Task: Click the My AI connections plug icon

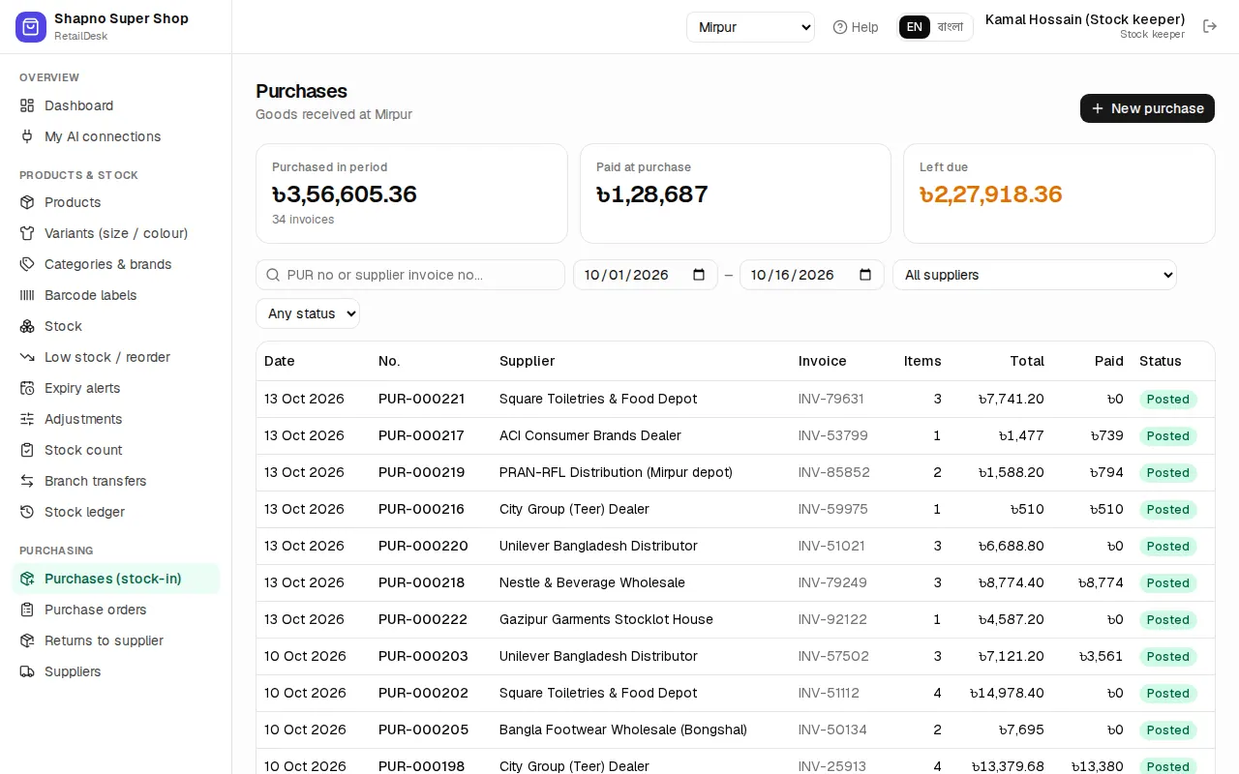Action: [x=27, y=136]
